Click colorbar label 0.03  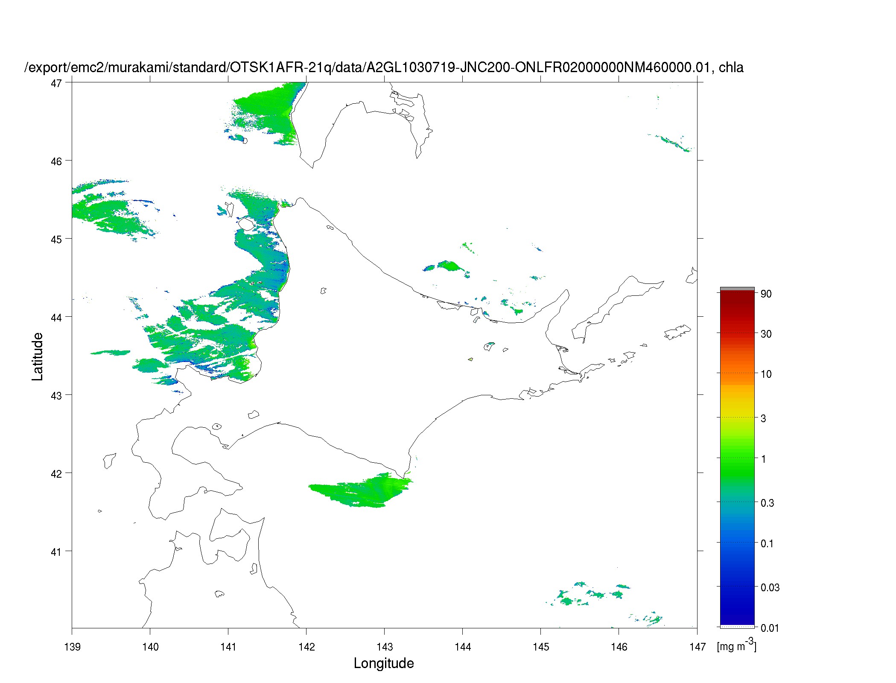(x=770, y=587)
